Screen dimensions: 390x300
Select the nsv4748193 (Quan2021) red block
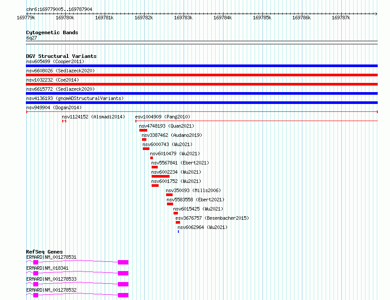[143, 130]
